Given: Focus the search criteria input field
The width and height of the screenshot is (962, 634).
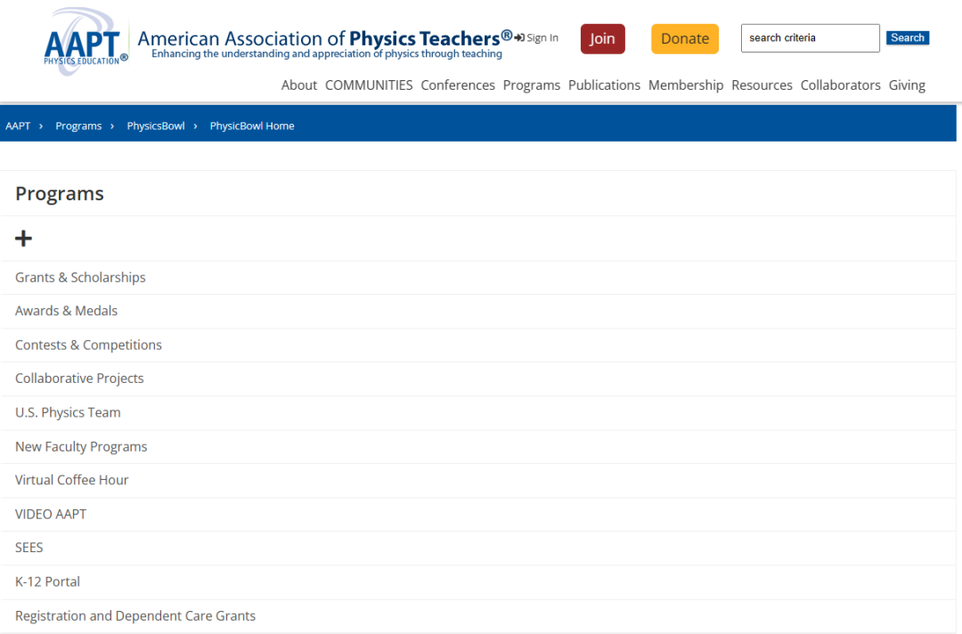Looking at the screenshot, I should point(810,38).
